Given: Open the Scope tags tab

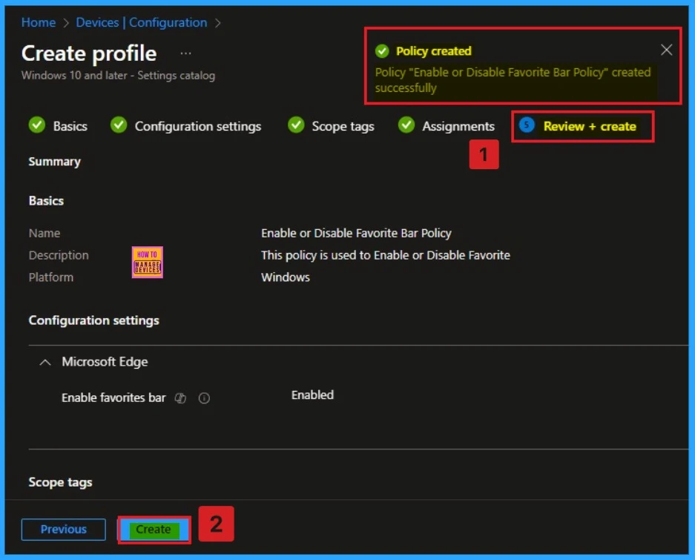Looking at the screenshot, I should click(343, 127).
